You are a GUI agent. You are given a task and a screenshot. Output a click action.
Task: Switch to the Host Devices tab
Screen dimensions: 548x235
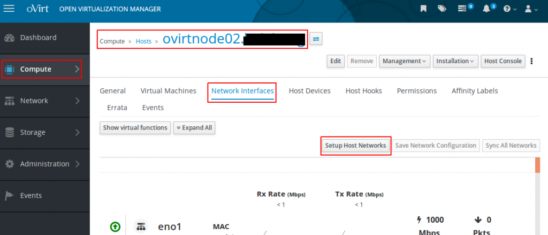[x=310, y=91]
